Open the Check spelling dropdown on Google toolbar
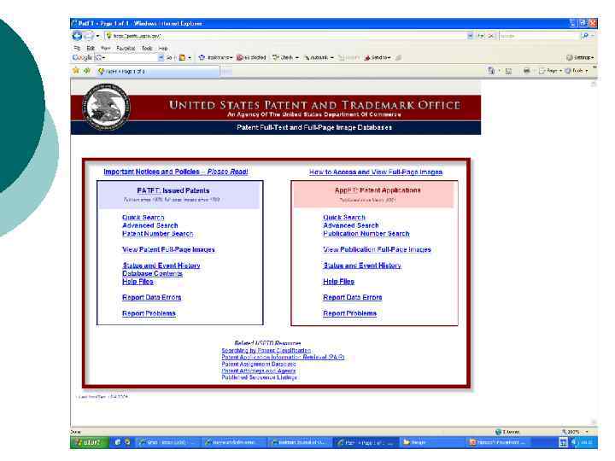This screenshot has height=461, width=615. click(x=285, y=57)
